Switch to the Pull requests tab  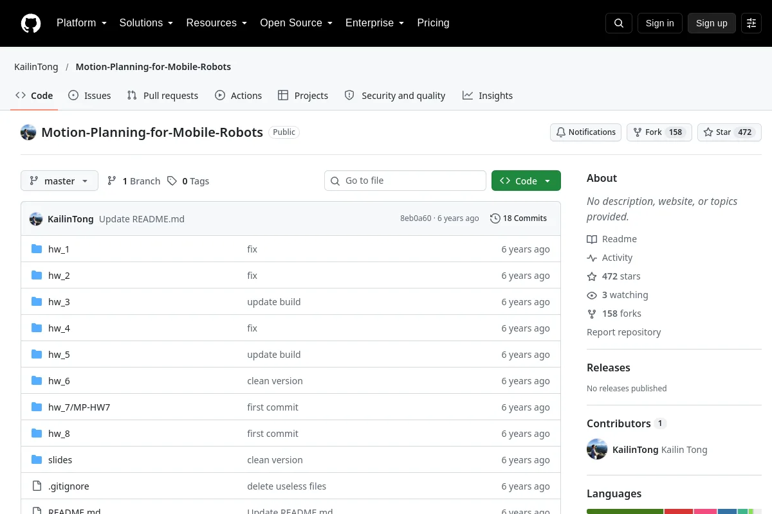coord(163,96)
